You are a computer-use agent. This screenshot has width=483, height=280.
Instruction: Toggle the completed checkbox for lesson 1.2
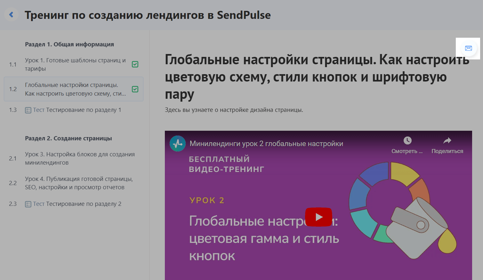135,89
